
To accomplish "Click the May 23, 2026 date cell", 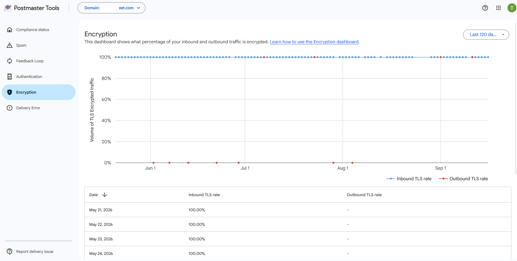I will click(x=101, y=239).
